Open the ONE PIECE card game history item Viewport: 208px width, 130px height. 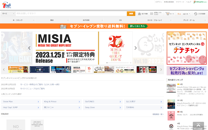pyautogui.click(x=37, y=125)
